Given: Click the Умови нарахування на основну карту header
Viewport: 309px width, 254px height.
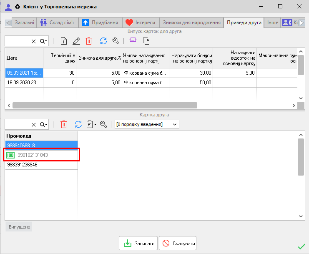Looking at the screenshot, I should coord(146,58).
